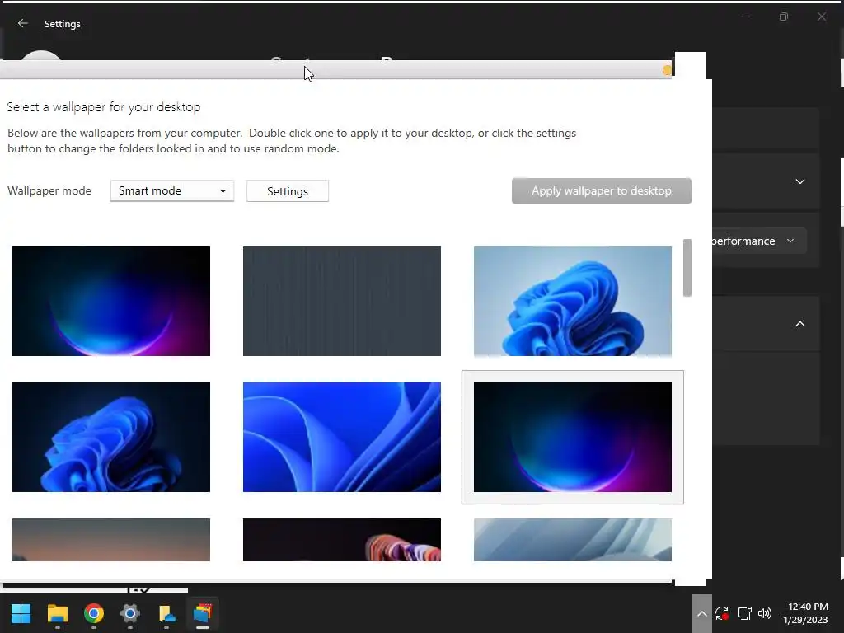Select the dark gray striped wallpaper
The width and height of the screenshot is (844, 633).
[x=342, y=301]
